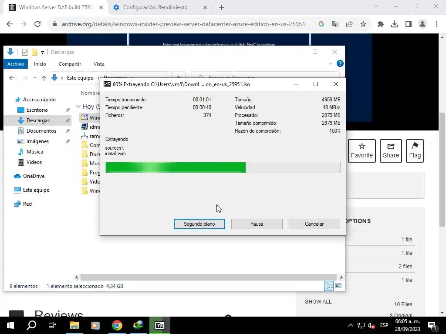Open Google Translate page icon
Screen dimensions: 446x334
point(335,24)
